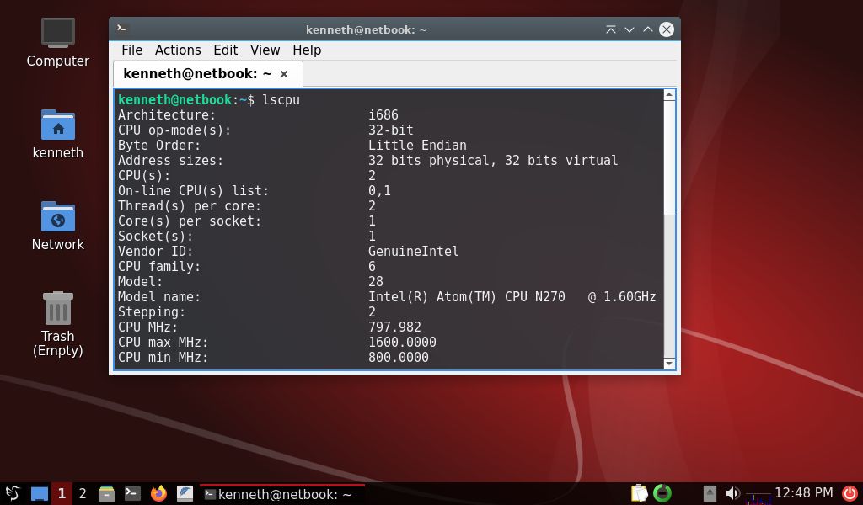Open the feather text editor launcher
The image size is (863, 505).
(185, 493)
